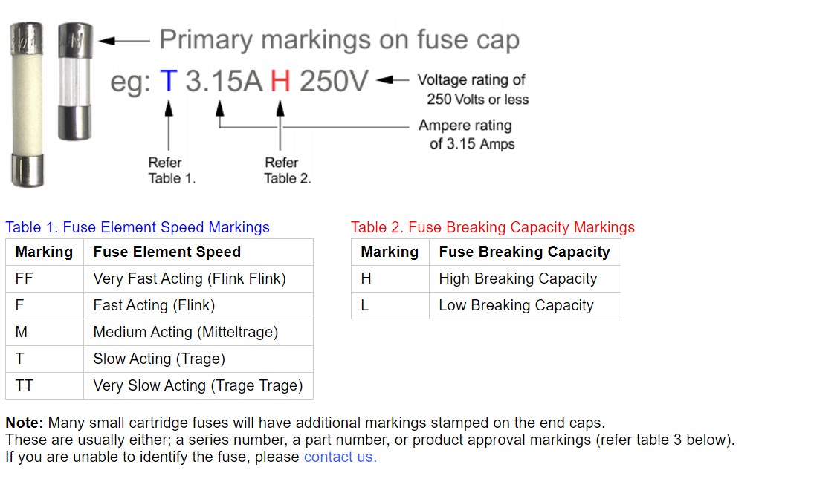Screen dimensions: 814x479
Task: Click the FF marking cell
Action: [x=45, y=279]
